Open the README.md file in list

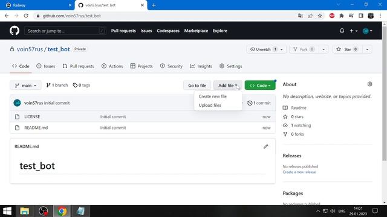coord(36,128)
